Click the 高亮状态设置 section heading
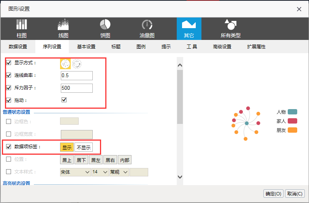The image size is (309, 203). tap(16, 183)
